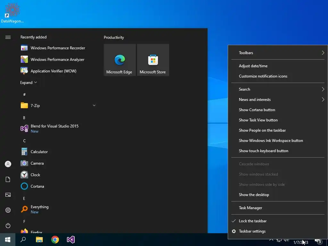Select Adjust date/time
The width and height of the screenshot is (328, 246).
pyautogui.click(x=278, y=66)
